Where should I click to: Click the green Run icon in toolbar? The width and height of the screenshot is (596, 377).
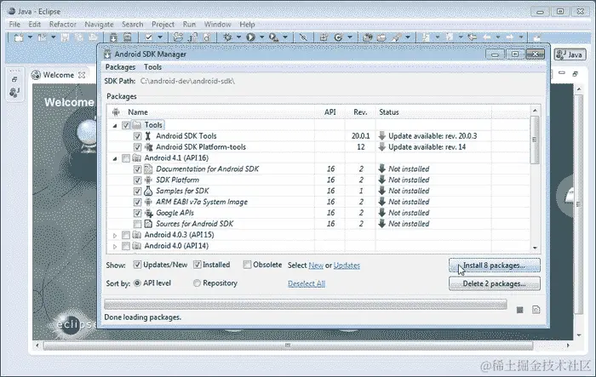250,37
